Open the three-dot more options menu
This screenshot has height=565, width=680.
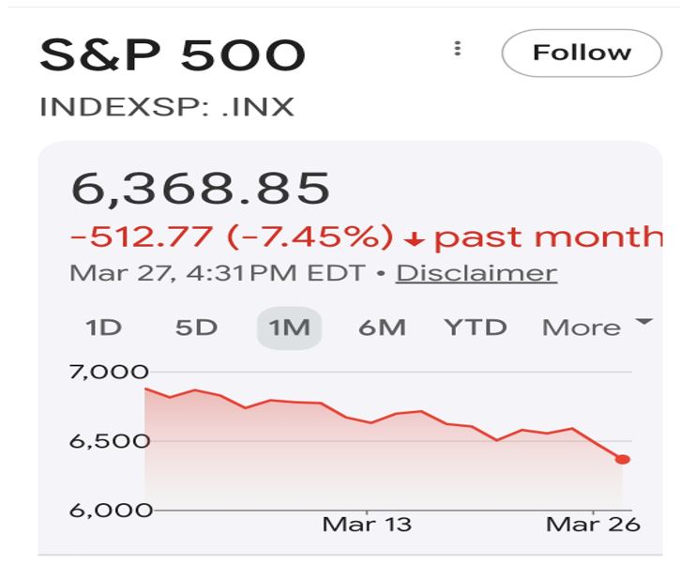(457, 49)
